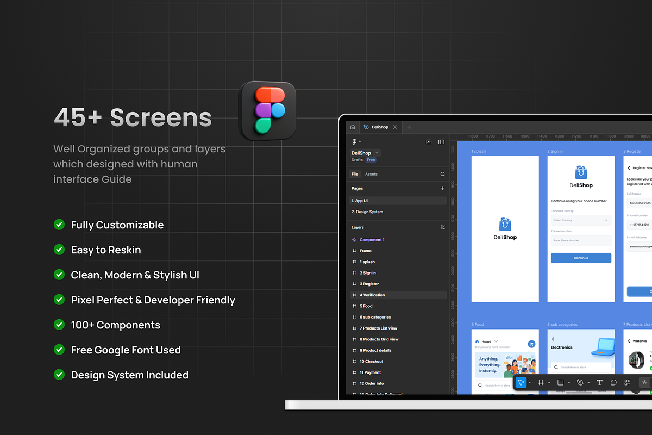Click the DeliShop bag logo on Sign in screen
652x435 pixels.
point(581,172)
